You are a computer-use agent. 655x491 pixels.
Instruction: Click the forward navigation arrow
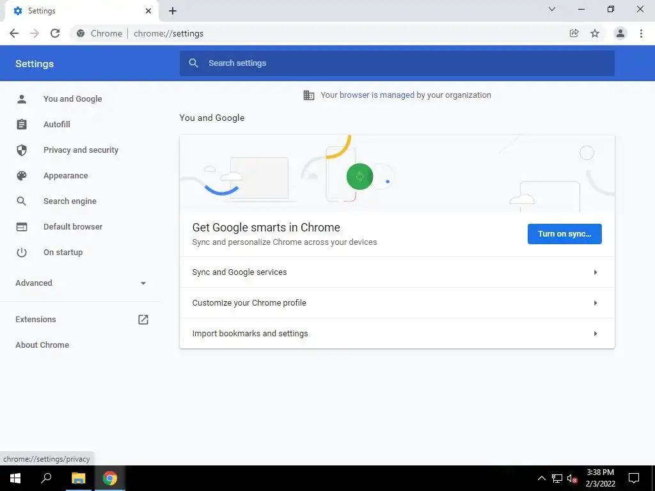click(x=35, y=33)
